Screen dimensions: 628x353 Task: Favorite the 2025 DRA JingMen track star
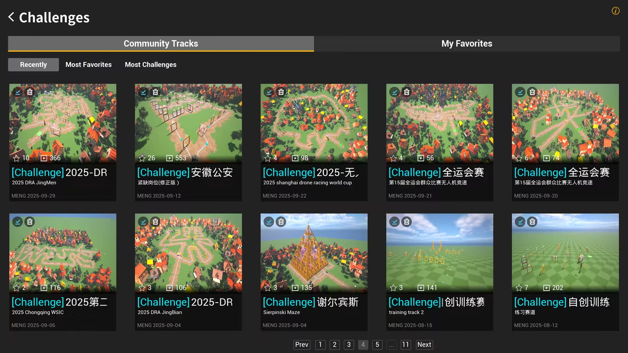16,158
